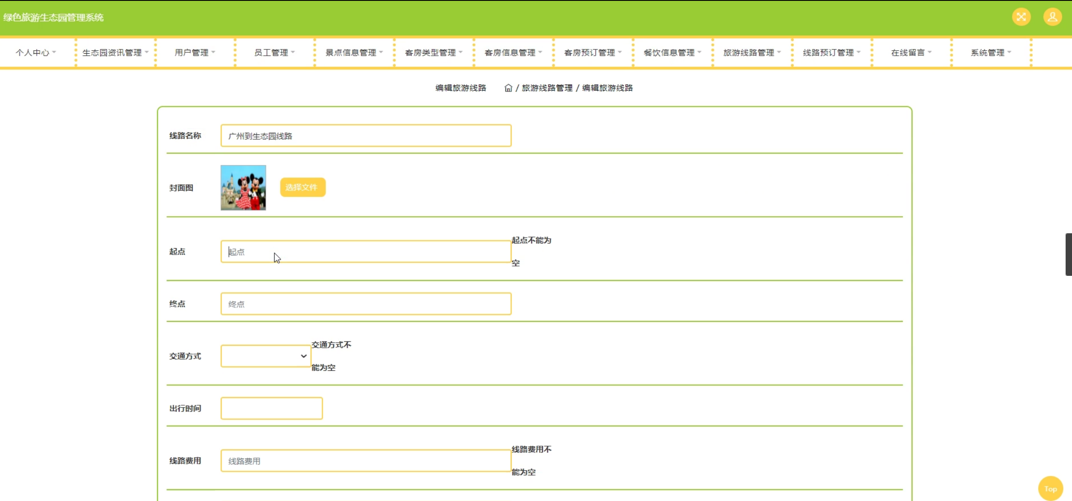Screen dimensions: 1072x501
Task: Click the page vertical scrollbar handle
Action: tap(1068, 255)
